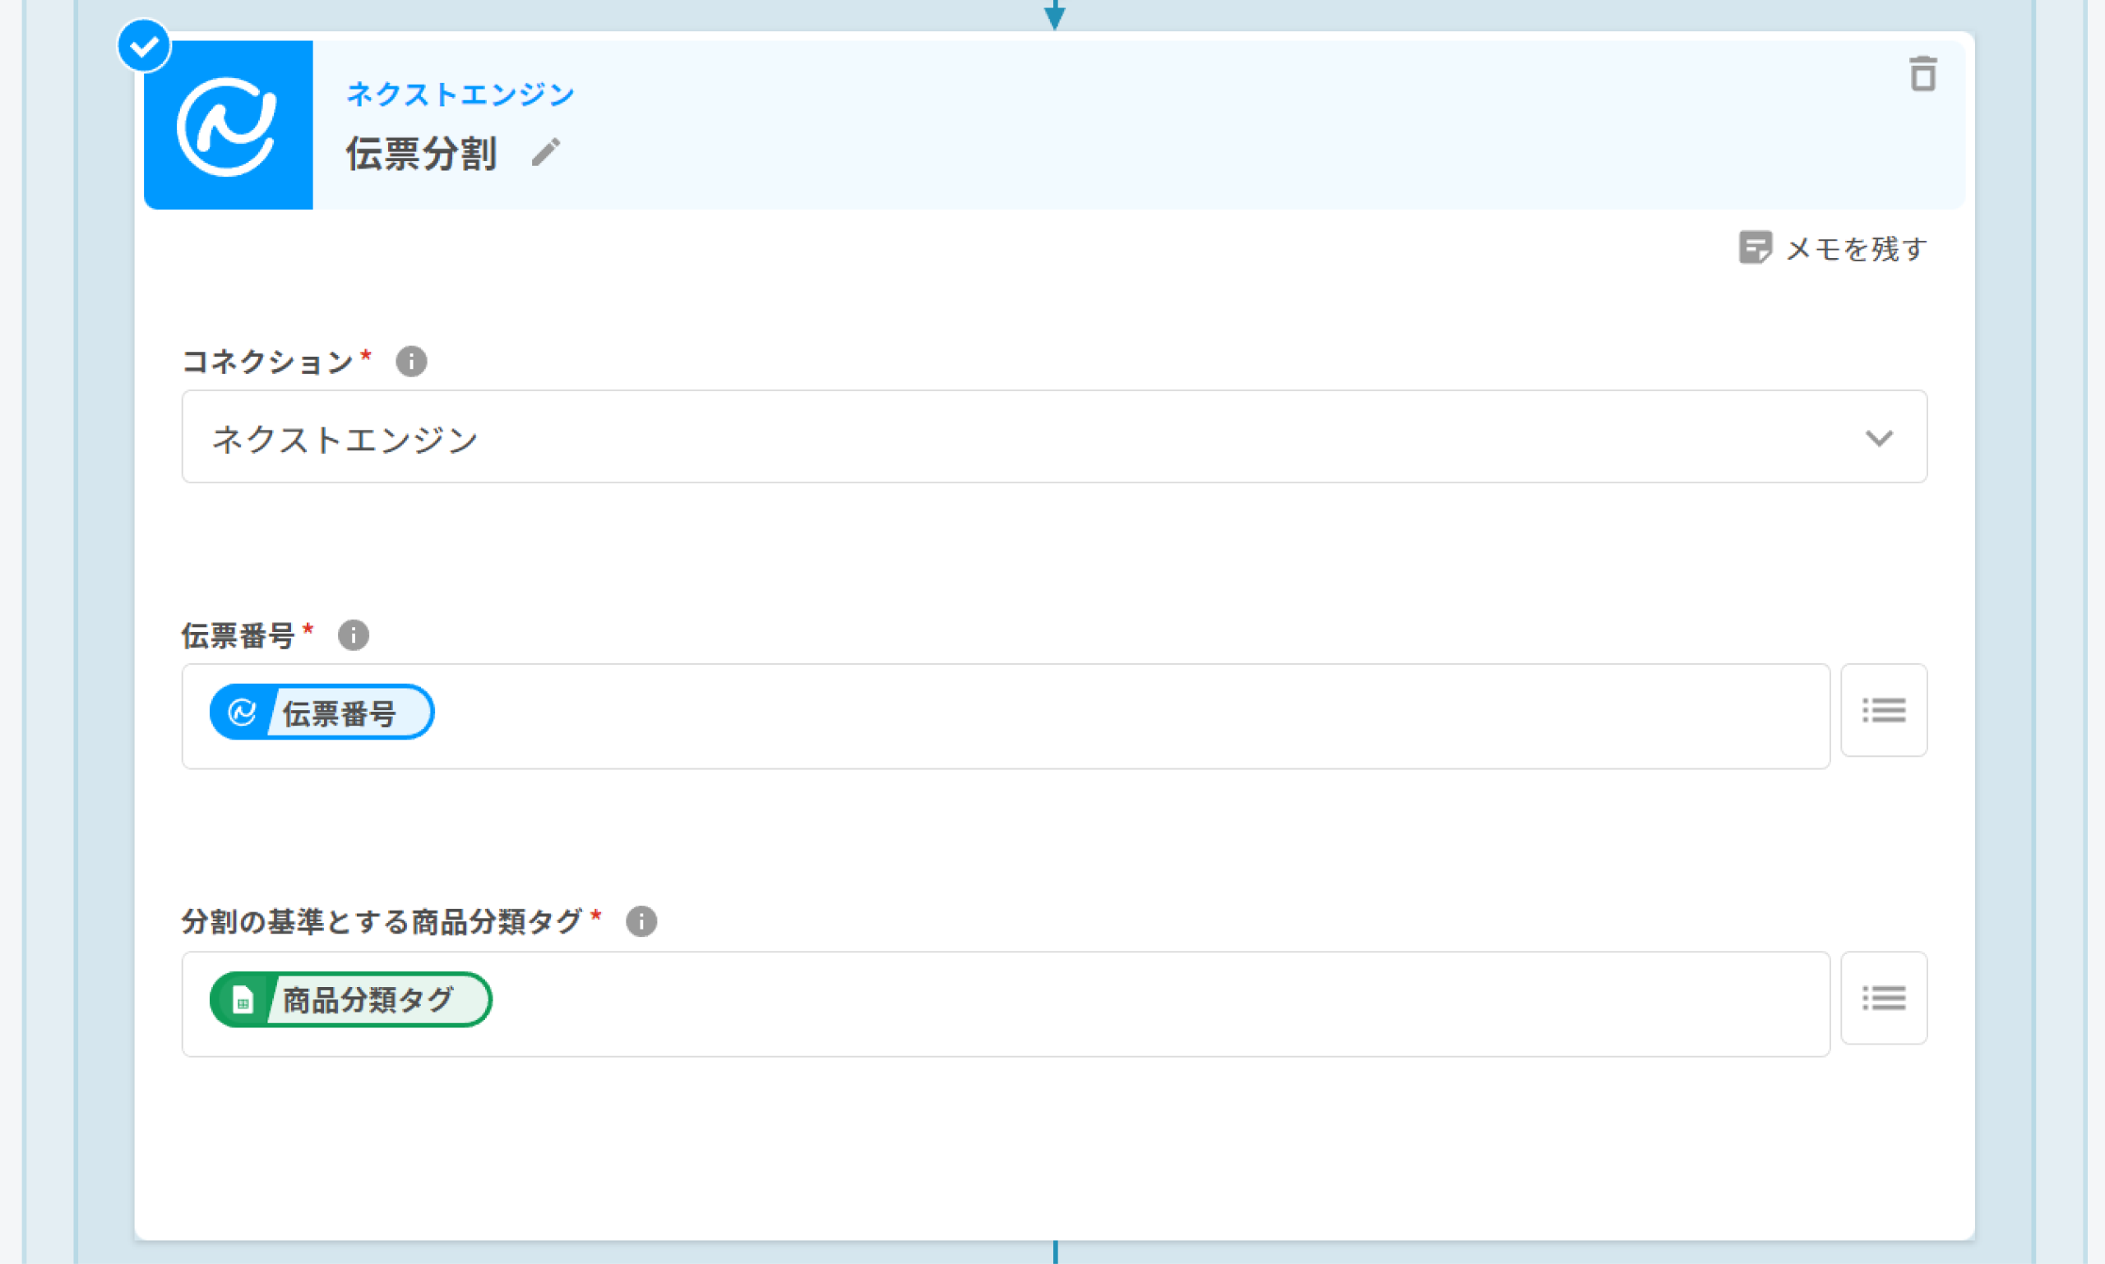Click pencil icon to rename 伝票分割

point(545,154)
